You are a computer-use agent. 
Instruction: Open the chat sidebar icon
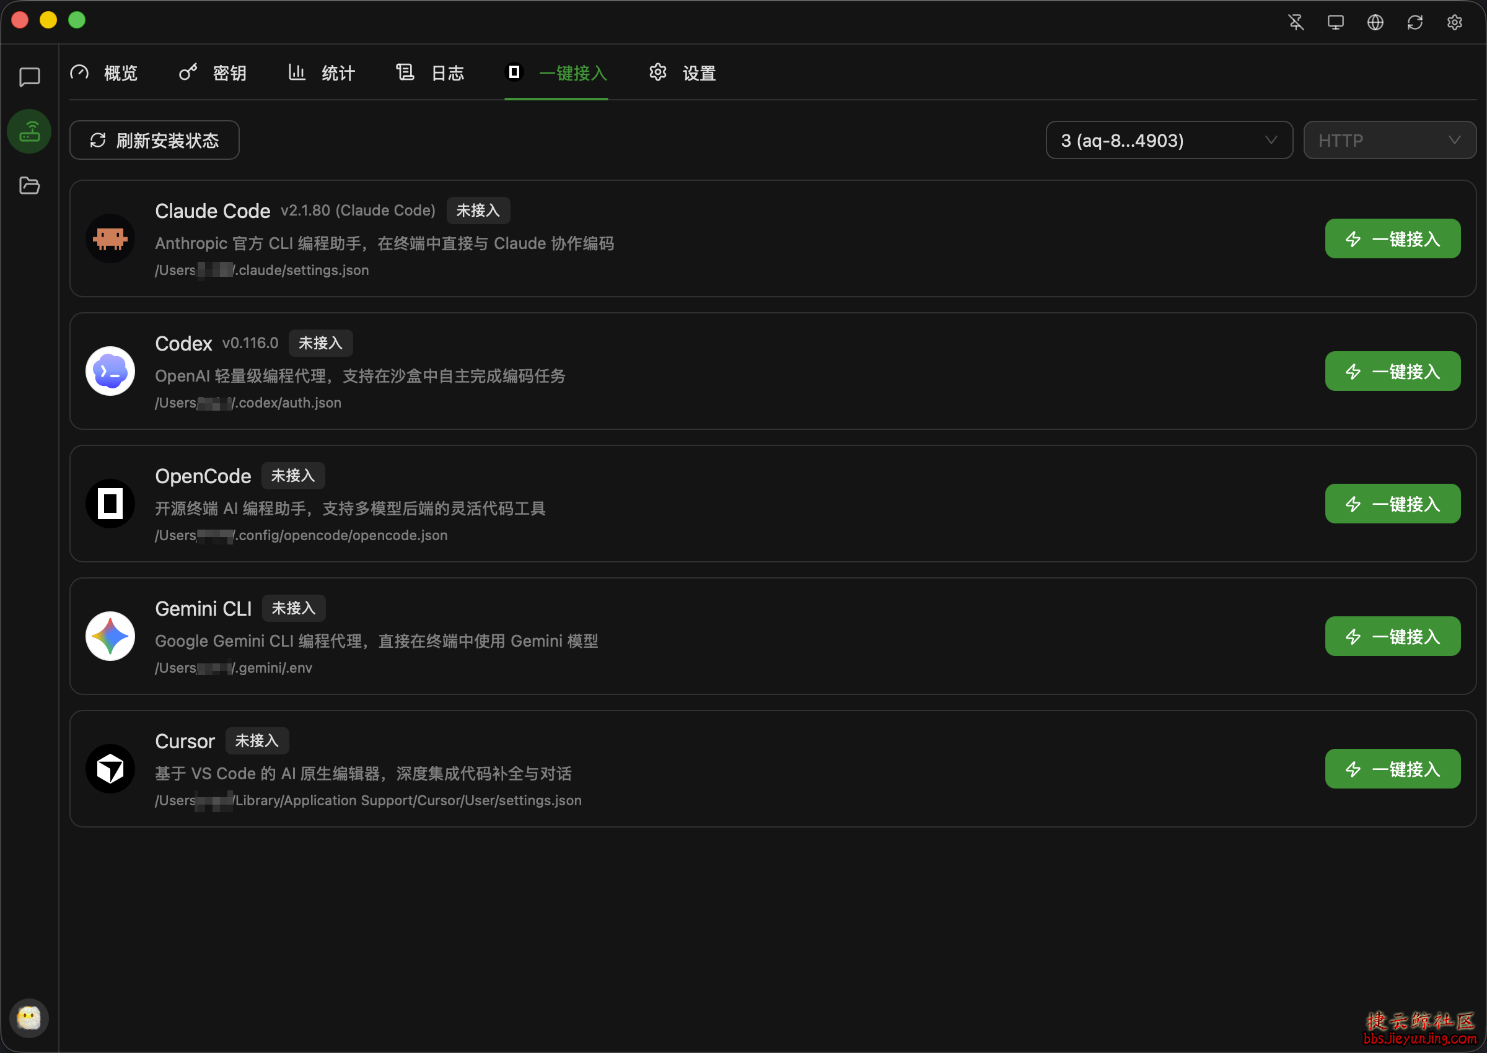tap(29, 77)
